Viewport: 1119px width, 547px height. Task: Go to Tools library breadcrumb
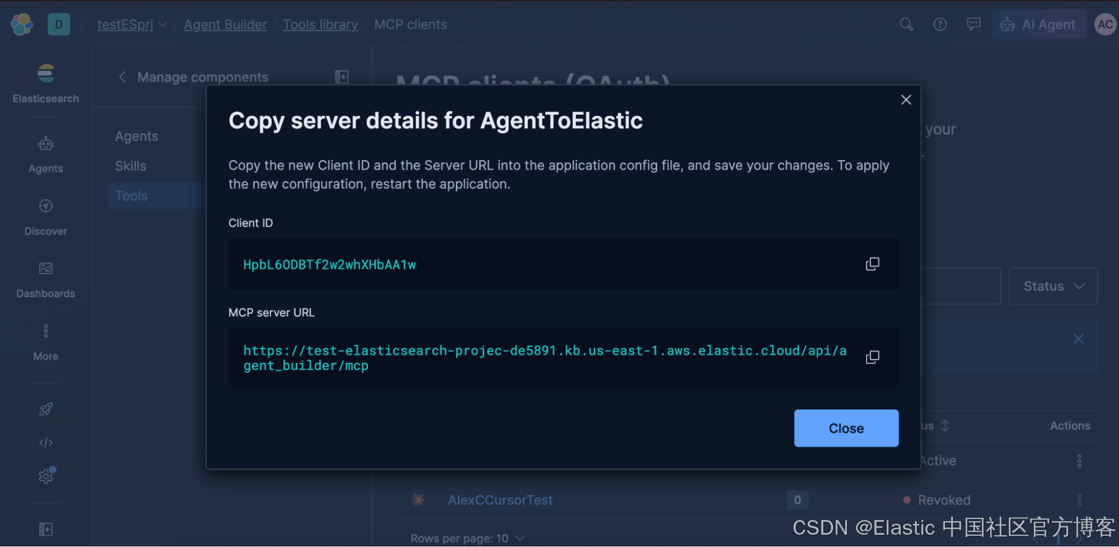pyautogui.click(x=320, y=25)
